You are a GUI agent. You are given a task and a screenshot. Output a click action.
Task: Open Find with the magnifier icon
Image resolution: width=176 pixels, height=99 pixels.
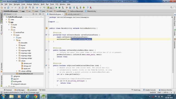tap(30, 8)
